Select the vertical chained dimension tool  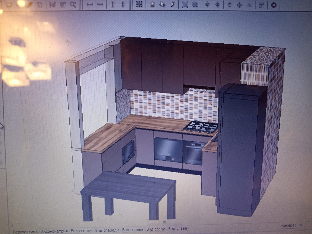point(123,5)
